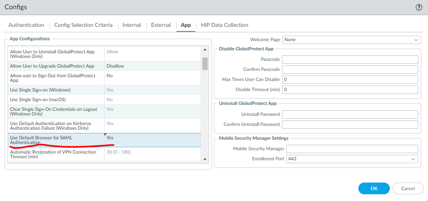Image resolution: width=428 pixels, height=201 pixels.
Task: Click the Max Times User Can Disable field
Action: (350, 80)
